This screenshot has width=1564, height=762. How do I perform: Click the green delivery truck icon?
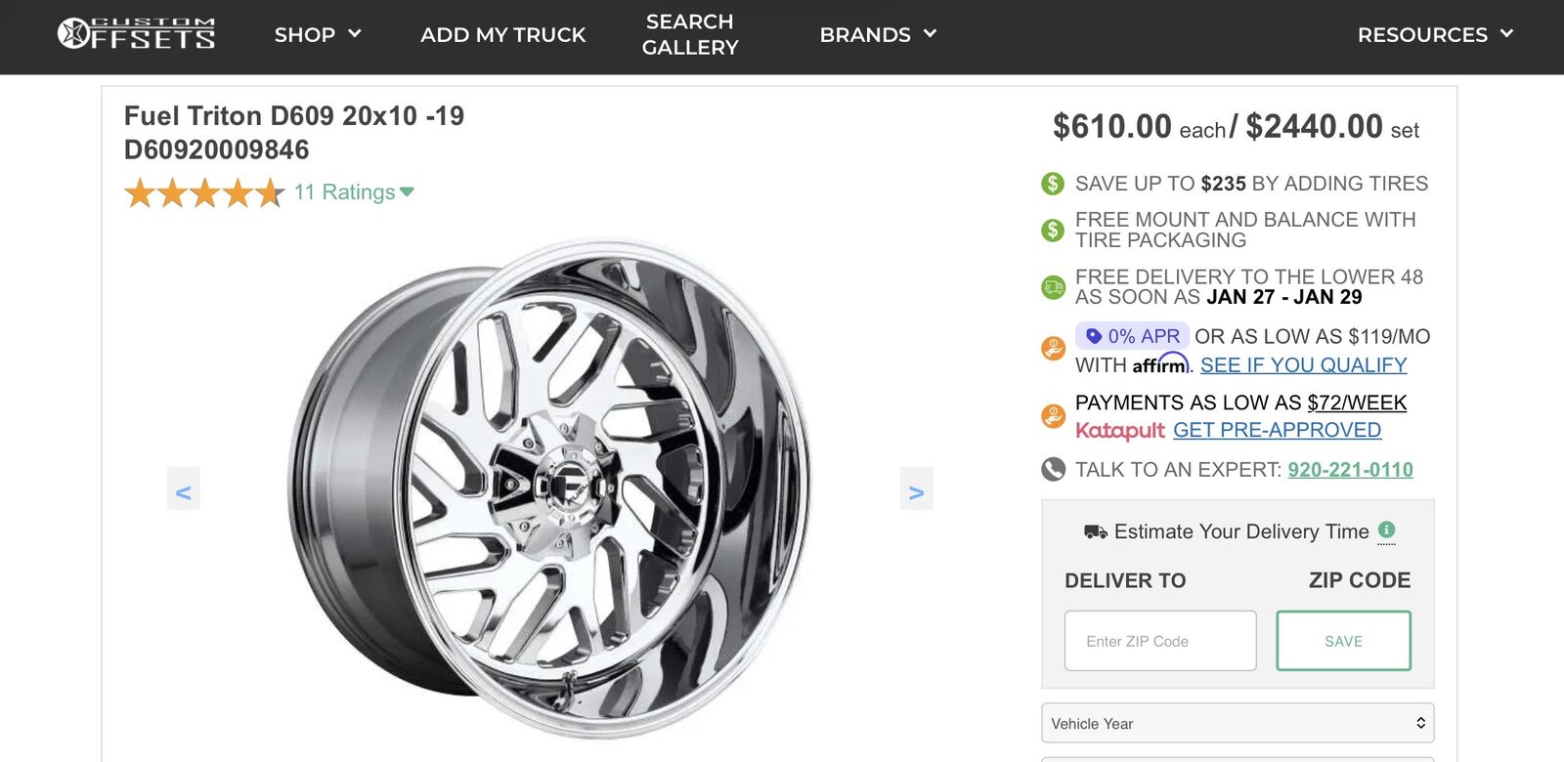click(x=1053, y=287)
